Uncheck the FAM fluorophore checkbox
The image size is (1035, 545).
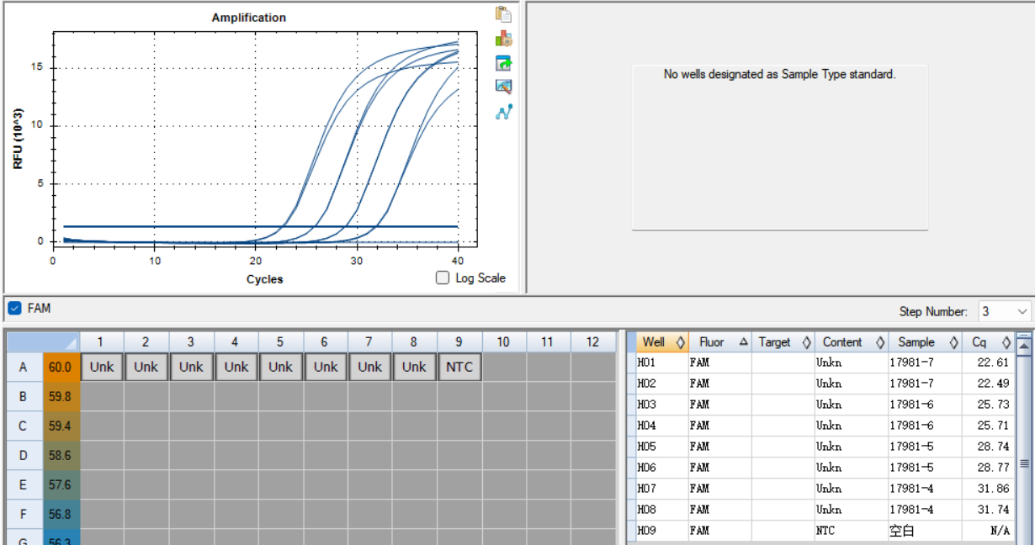pos(14,309)
